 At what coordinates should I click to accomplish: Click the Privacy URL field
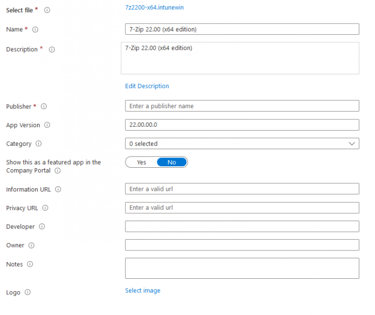(242, 208)
